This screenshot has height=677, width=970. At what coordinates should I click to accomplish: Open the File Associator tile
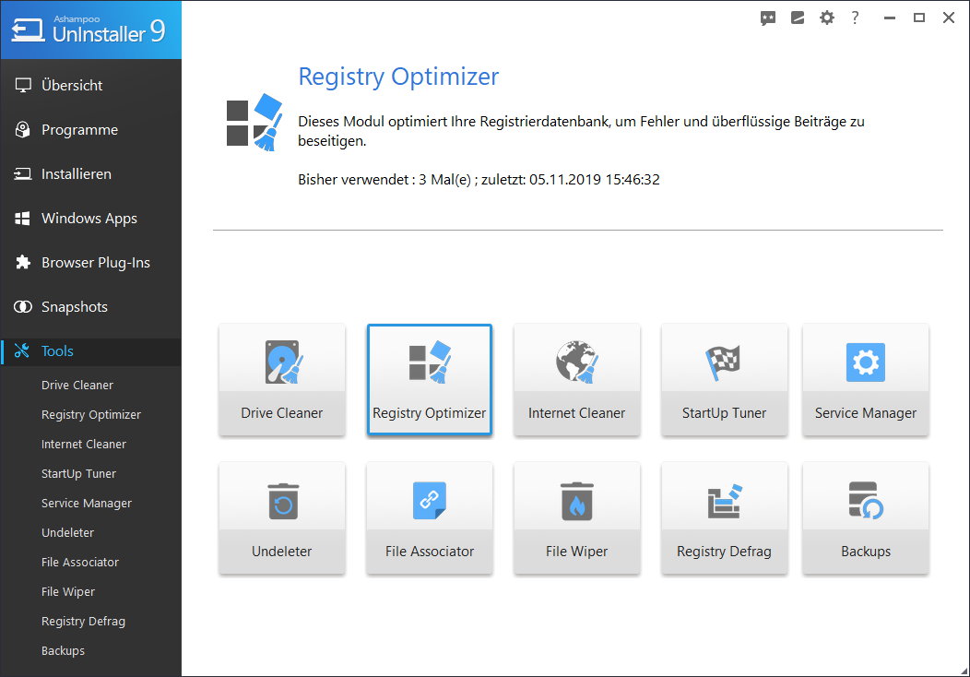(429, 517)
